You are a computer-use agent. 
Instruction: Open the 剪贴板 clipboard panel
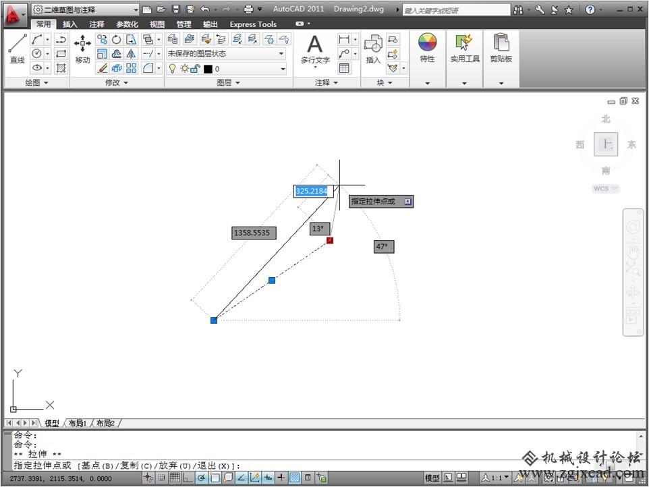point(501,49)
